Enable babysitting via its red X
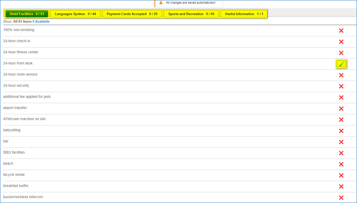This screenshot has height=203, width=357. click(341, 131)
